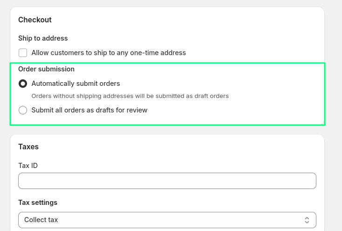
Task: Open the Collect tax dropdown
Action: tap(167, 220)
